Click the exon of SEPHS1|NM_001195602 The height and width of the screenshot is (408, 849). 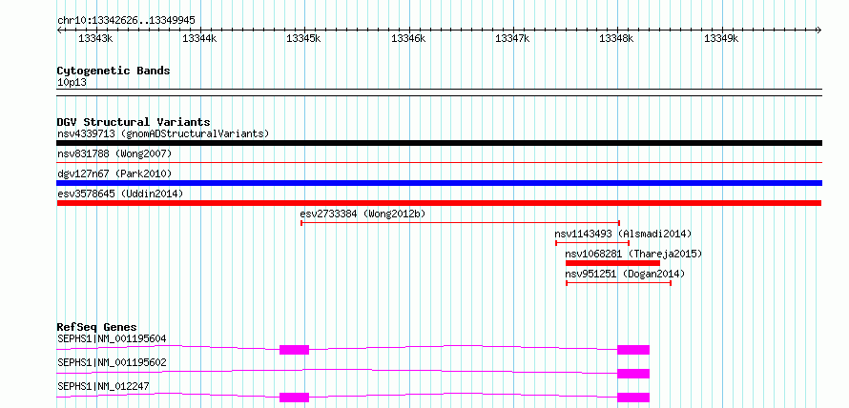[x=633, y=374]
